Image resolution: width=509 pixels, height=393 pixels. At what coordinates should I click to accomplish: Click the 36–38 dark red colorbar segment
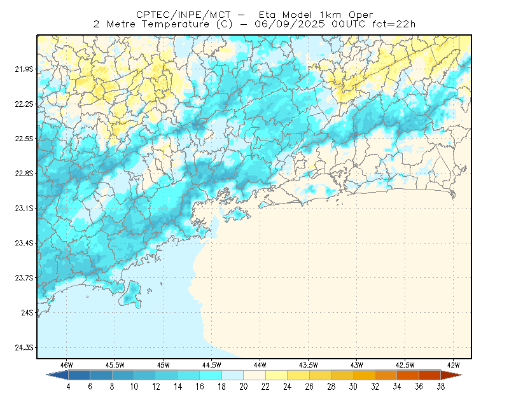click(x=430, y=375)
